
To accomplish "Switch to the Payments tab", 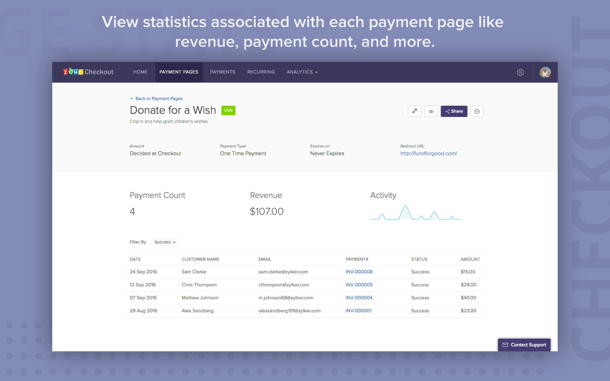I will 223,72.
